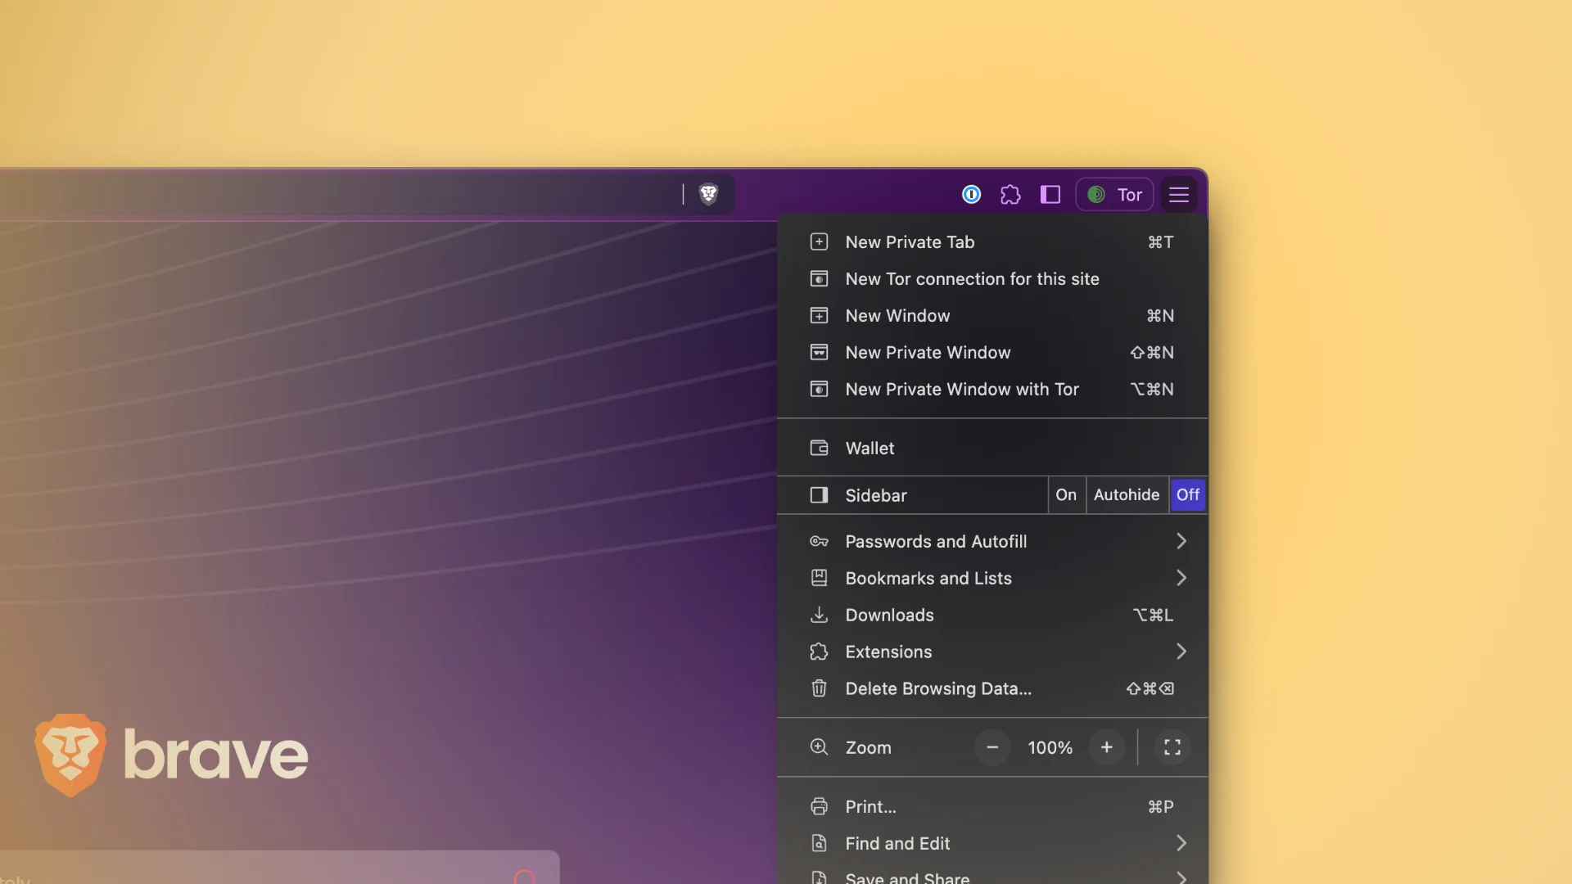1572x884 pixels.
Task: Set Sidebar to On
Action: tap(1066, 494)
